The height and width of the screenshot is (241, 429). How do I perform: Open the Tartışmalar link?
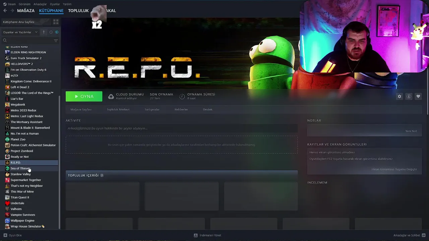152,109
